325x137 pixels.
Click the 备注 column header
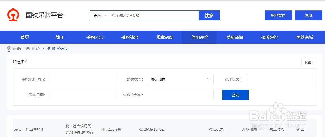pyautogui.click(x=300, y=129)
